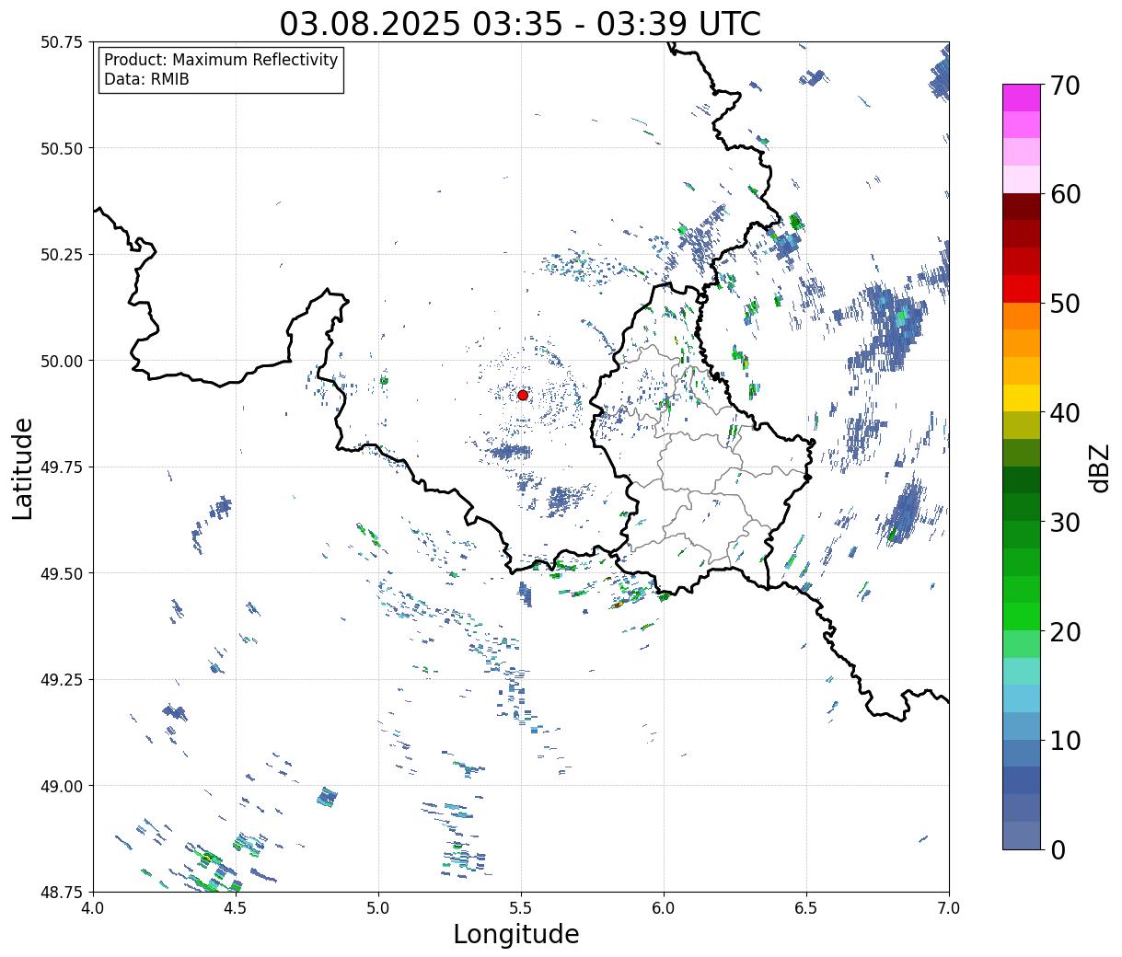Viewport: 1122px width, 957px height.
Task: Click the latitude tick label '49.75'
Action: 62,467
